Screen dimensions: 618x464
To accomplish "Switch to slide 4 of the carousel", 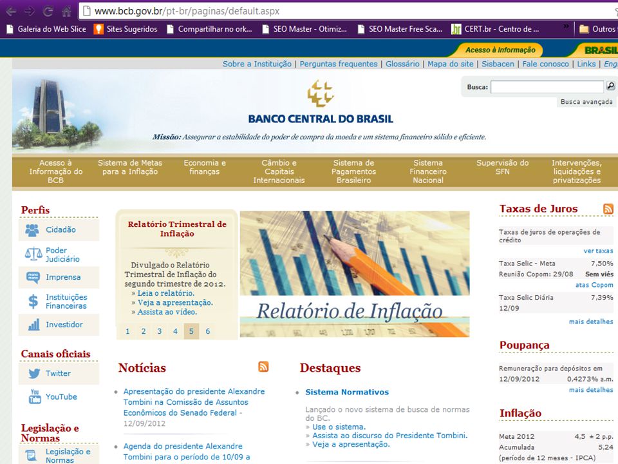I will click(x=175, y=331).
